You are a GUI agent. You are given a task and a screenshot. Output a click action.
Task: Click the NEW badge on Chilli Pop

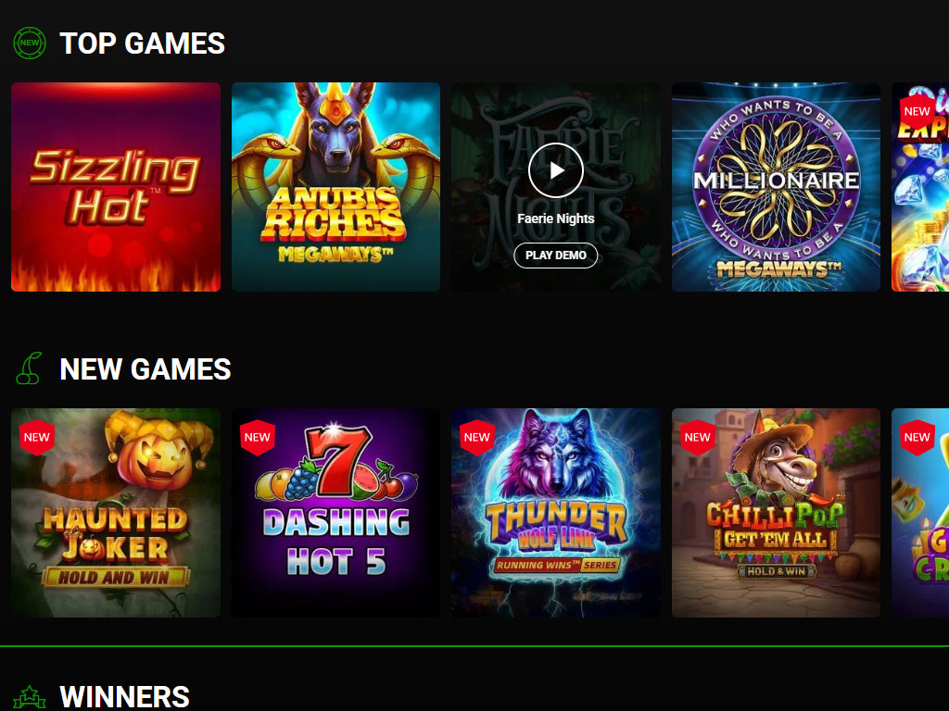pyautogui.click(x=697, y=437)
